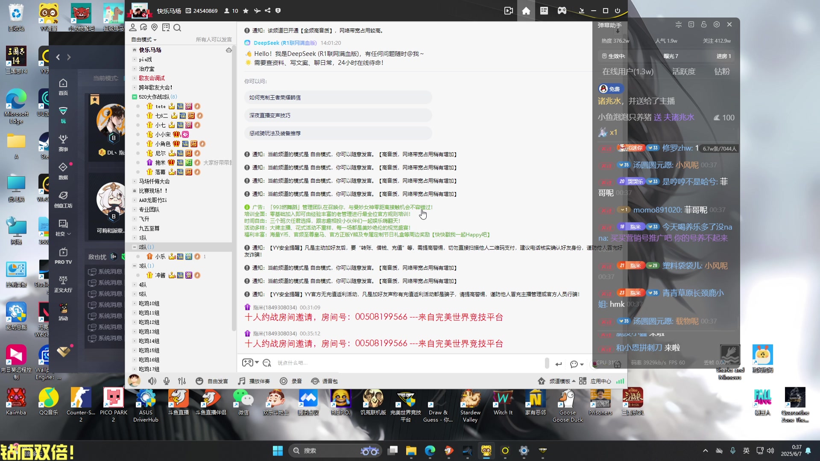Select the 马场忏悔大会 channel

point(154,181)
